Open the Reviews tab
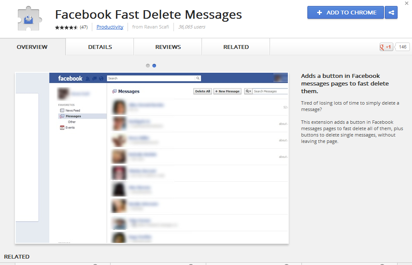Image resolution: width=412 pixels, height=265 pixels. [x=168, y=47]
